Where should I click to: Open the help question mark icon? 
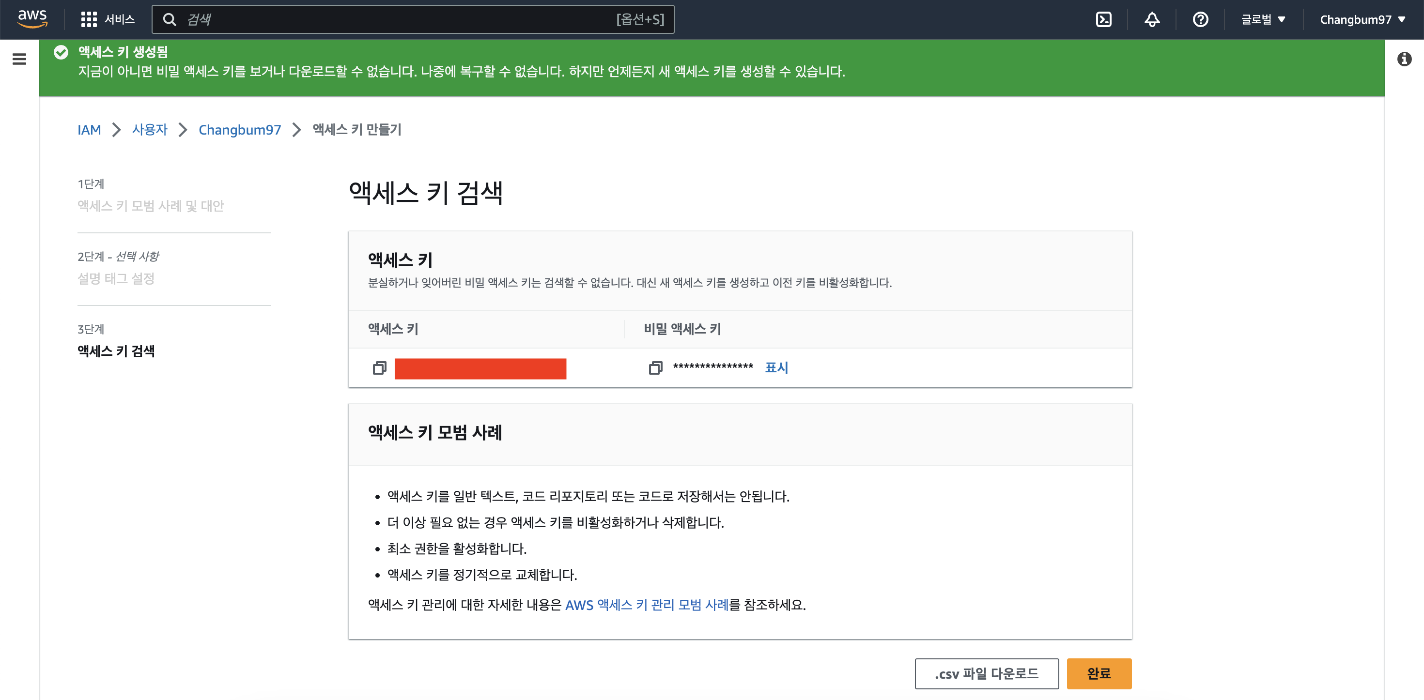point(1200,19)
